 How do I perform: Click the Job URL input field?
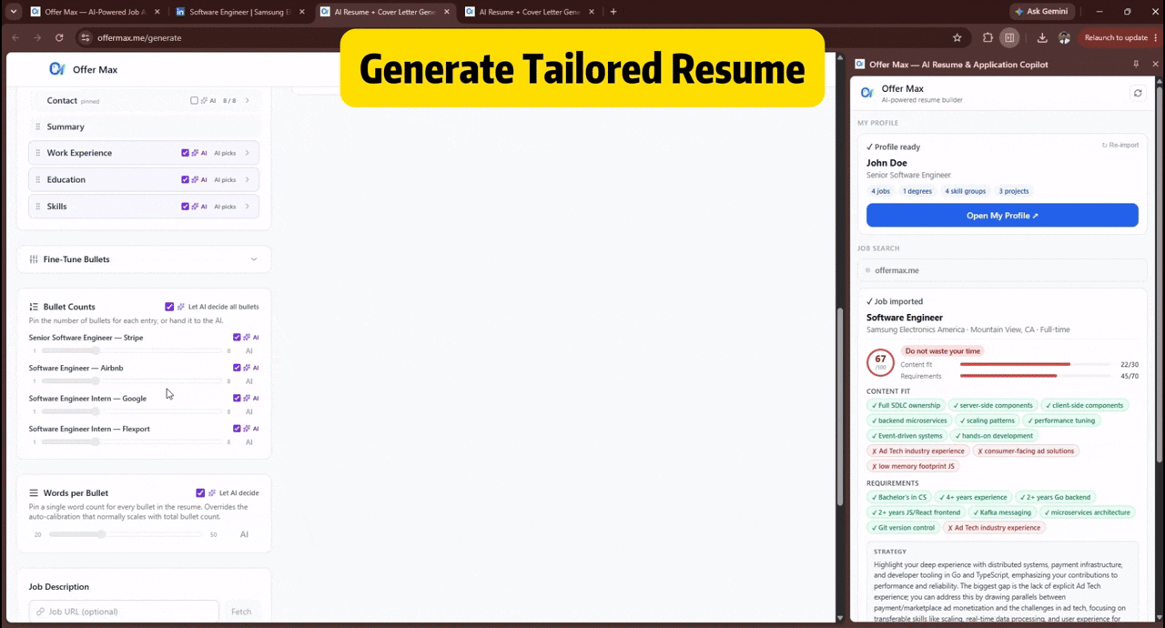tap(124, 612)
